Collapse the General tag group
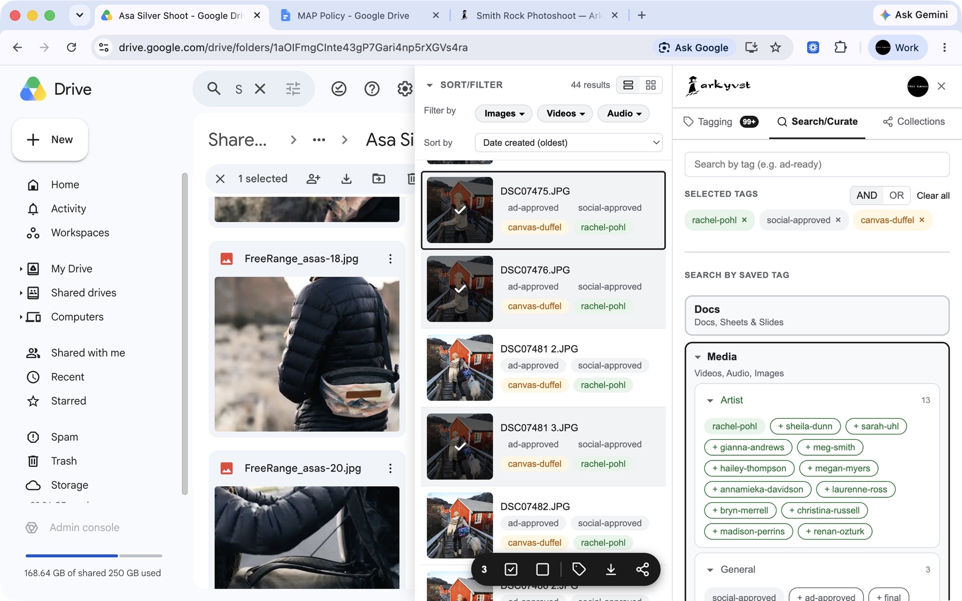This screenshot has width=962, height=601. [x=710, y=570]
